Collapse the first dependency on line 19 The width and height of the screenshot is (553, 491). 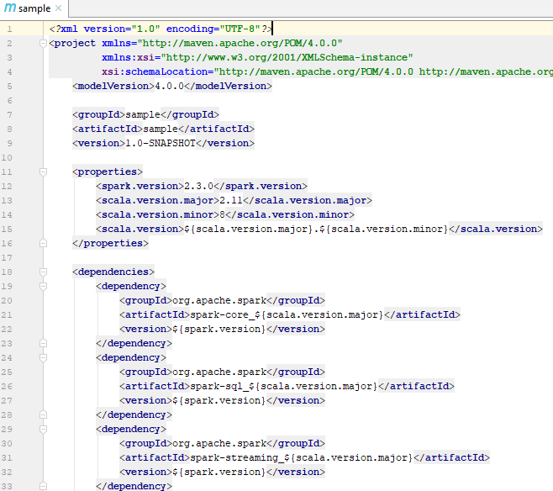pyautogui.click(x=43, y=287)
